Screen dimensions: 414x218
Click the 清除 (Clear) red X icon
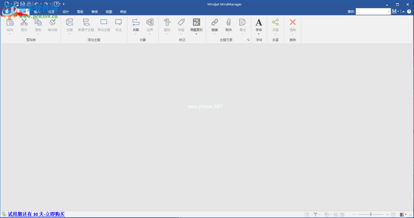coord(293,22)
